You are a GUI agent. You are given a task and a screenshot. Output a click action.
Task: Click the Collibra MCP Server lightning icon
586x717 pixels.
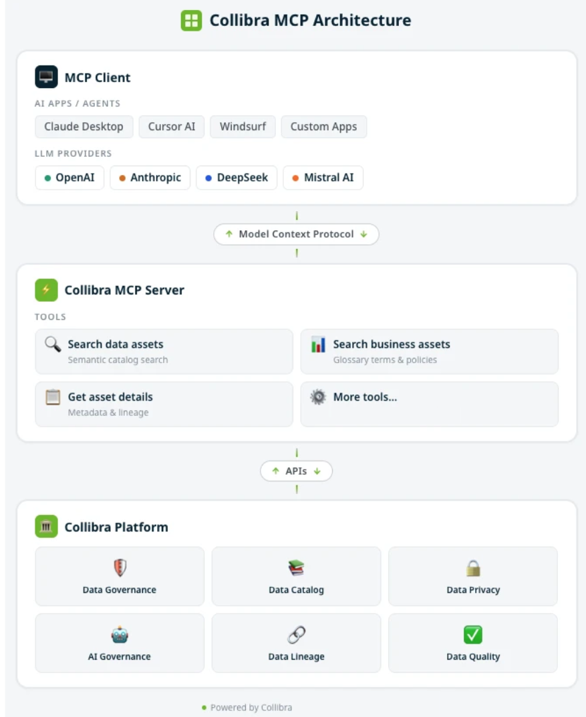tap(46, 290)
